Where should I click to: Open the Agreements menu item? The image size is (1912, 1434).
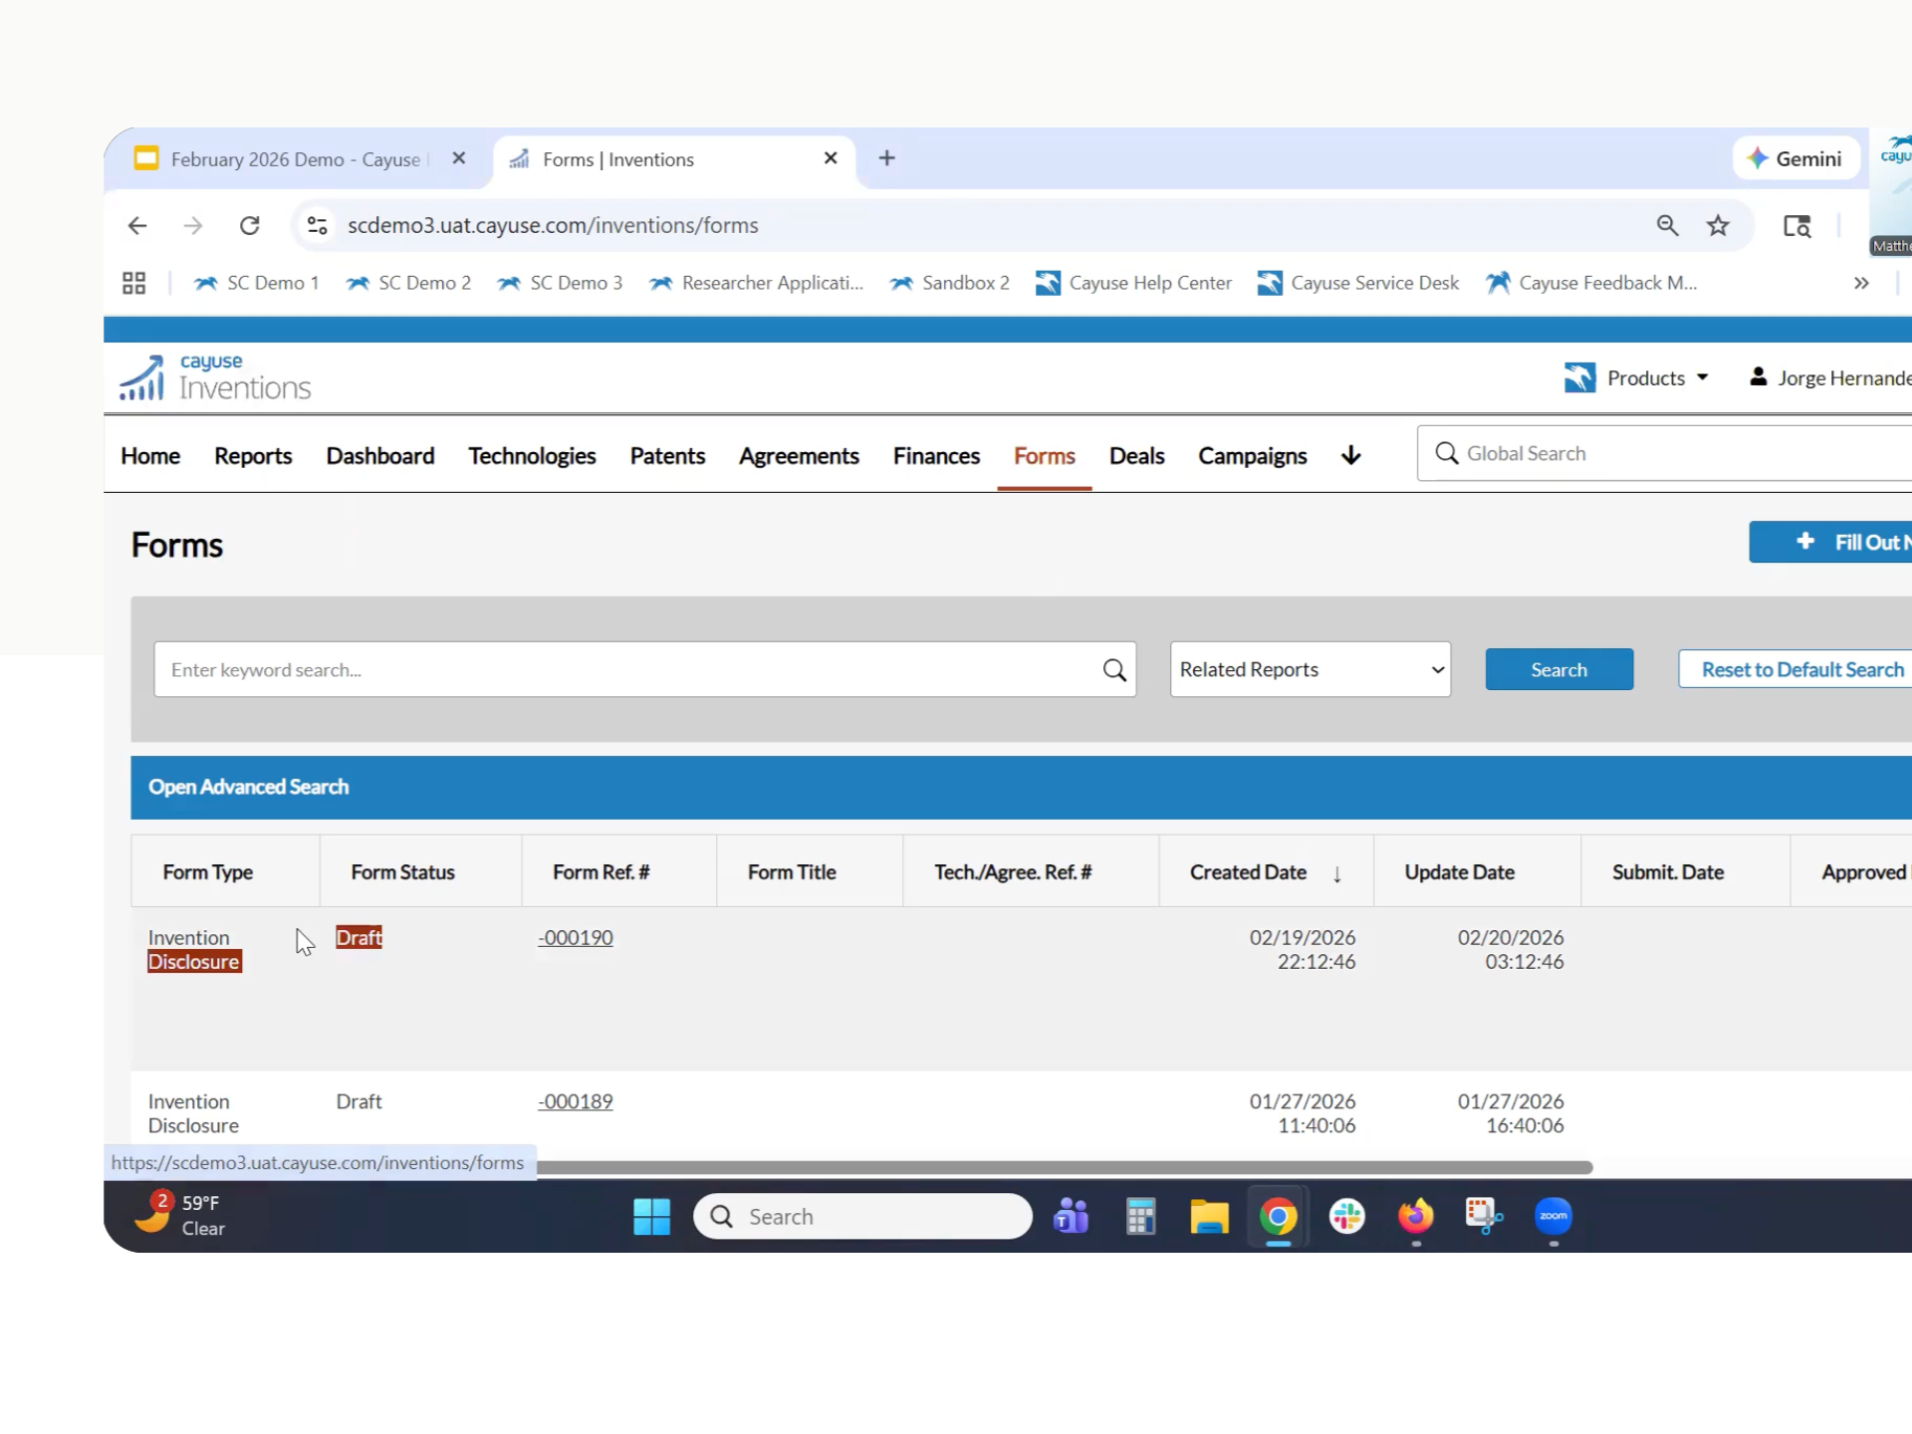(x=799, y=456)
